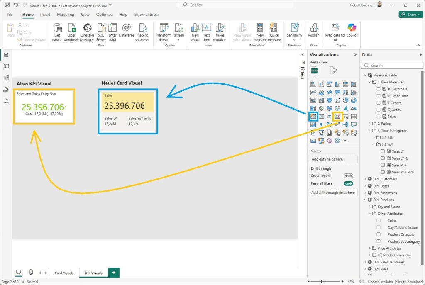Click the Publish icon
This screenshot has height=285, width=425.
click(x=314, y=28)
